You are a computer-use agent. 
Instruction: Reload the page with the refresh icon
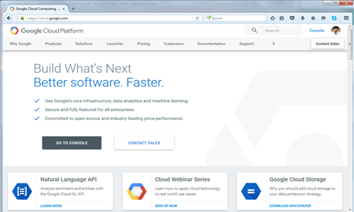click(x=197, y=18)
